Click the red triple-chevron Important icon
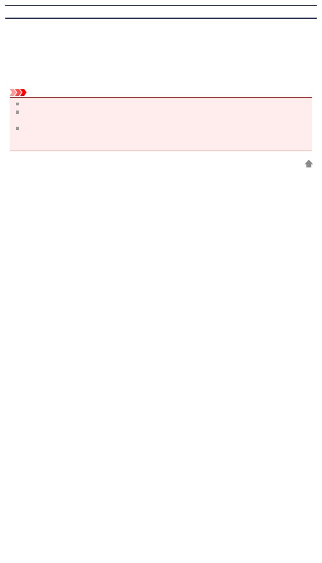 [18, 93]
